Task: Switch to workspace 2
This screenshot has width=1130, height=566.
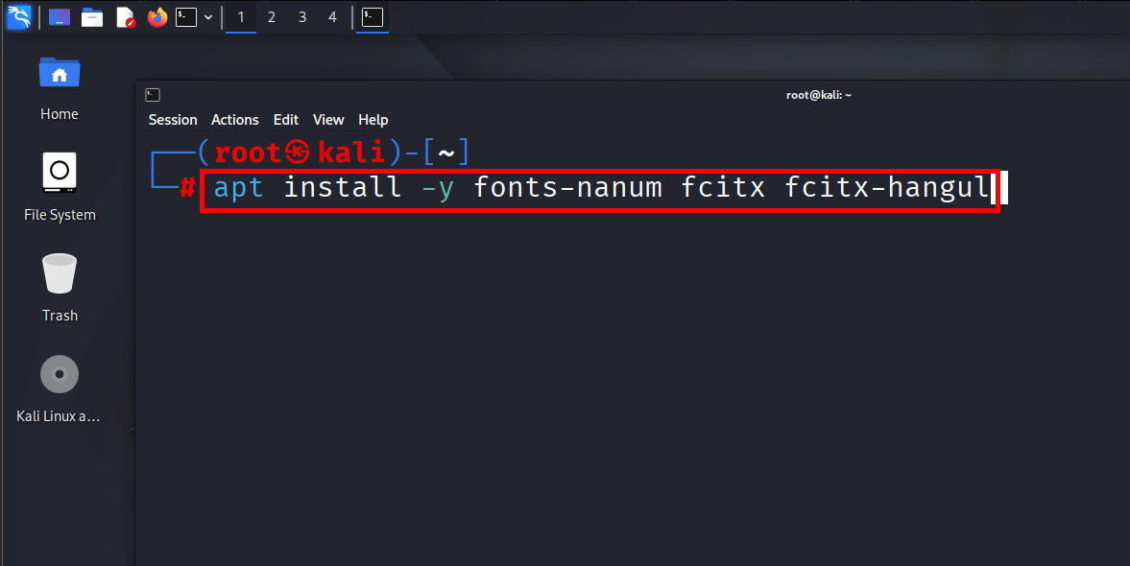Action: [x=272, y=17]
